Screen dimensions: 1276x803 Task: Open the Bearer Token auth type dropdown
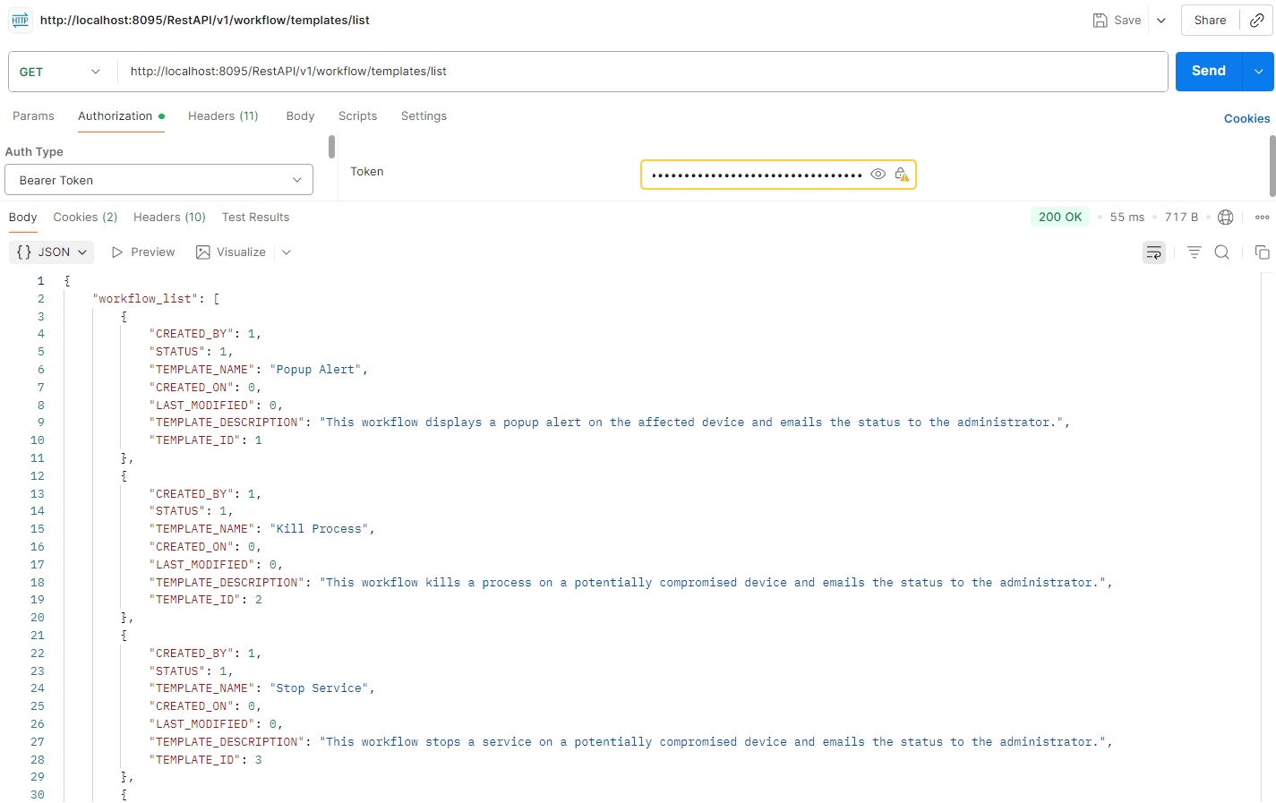pos(158,179)
